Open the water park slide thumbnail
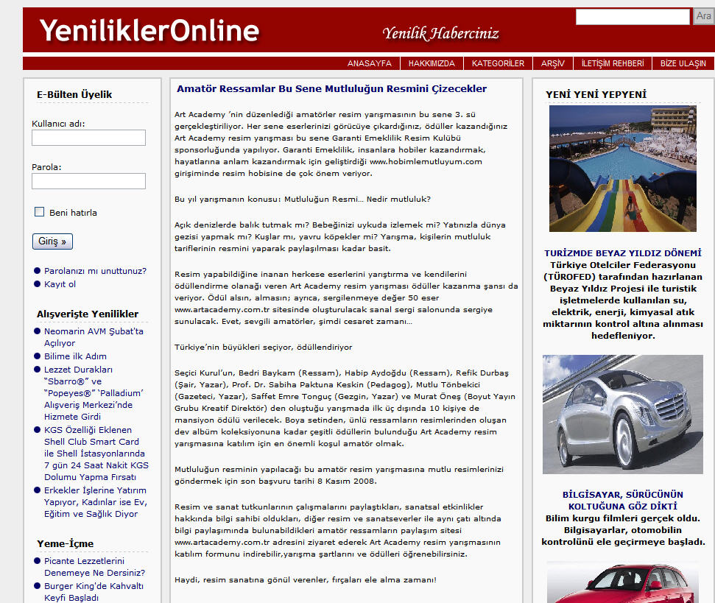Screen dimensions: 715x603 coord(622,169)
